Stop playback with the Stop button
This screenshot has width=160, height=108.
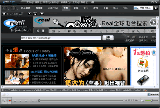(20, 101)
